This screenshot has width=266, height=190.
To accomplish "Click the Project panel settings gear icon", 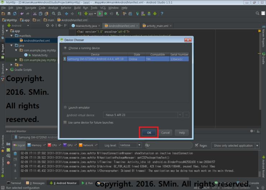I will [60, 26].
